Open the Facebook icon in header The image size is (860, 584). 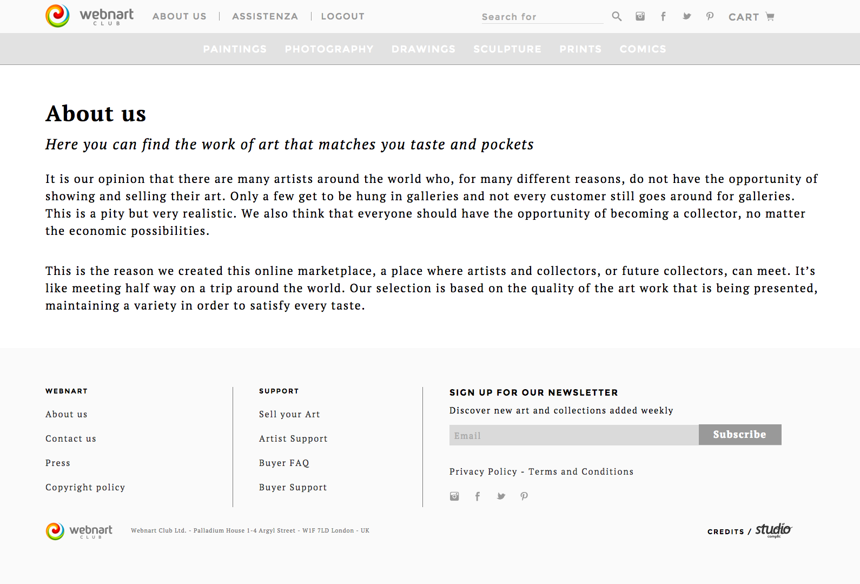(x=663, y=16)
